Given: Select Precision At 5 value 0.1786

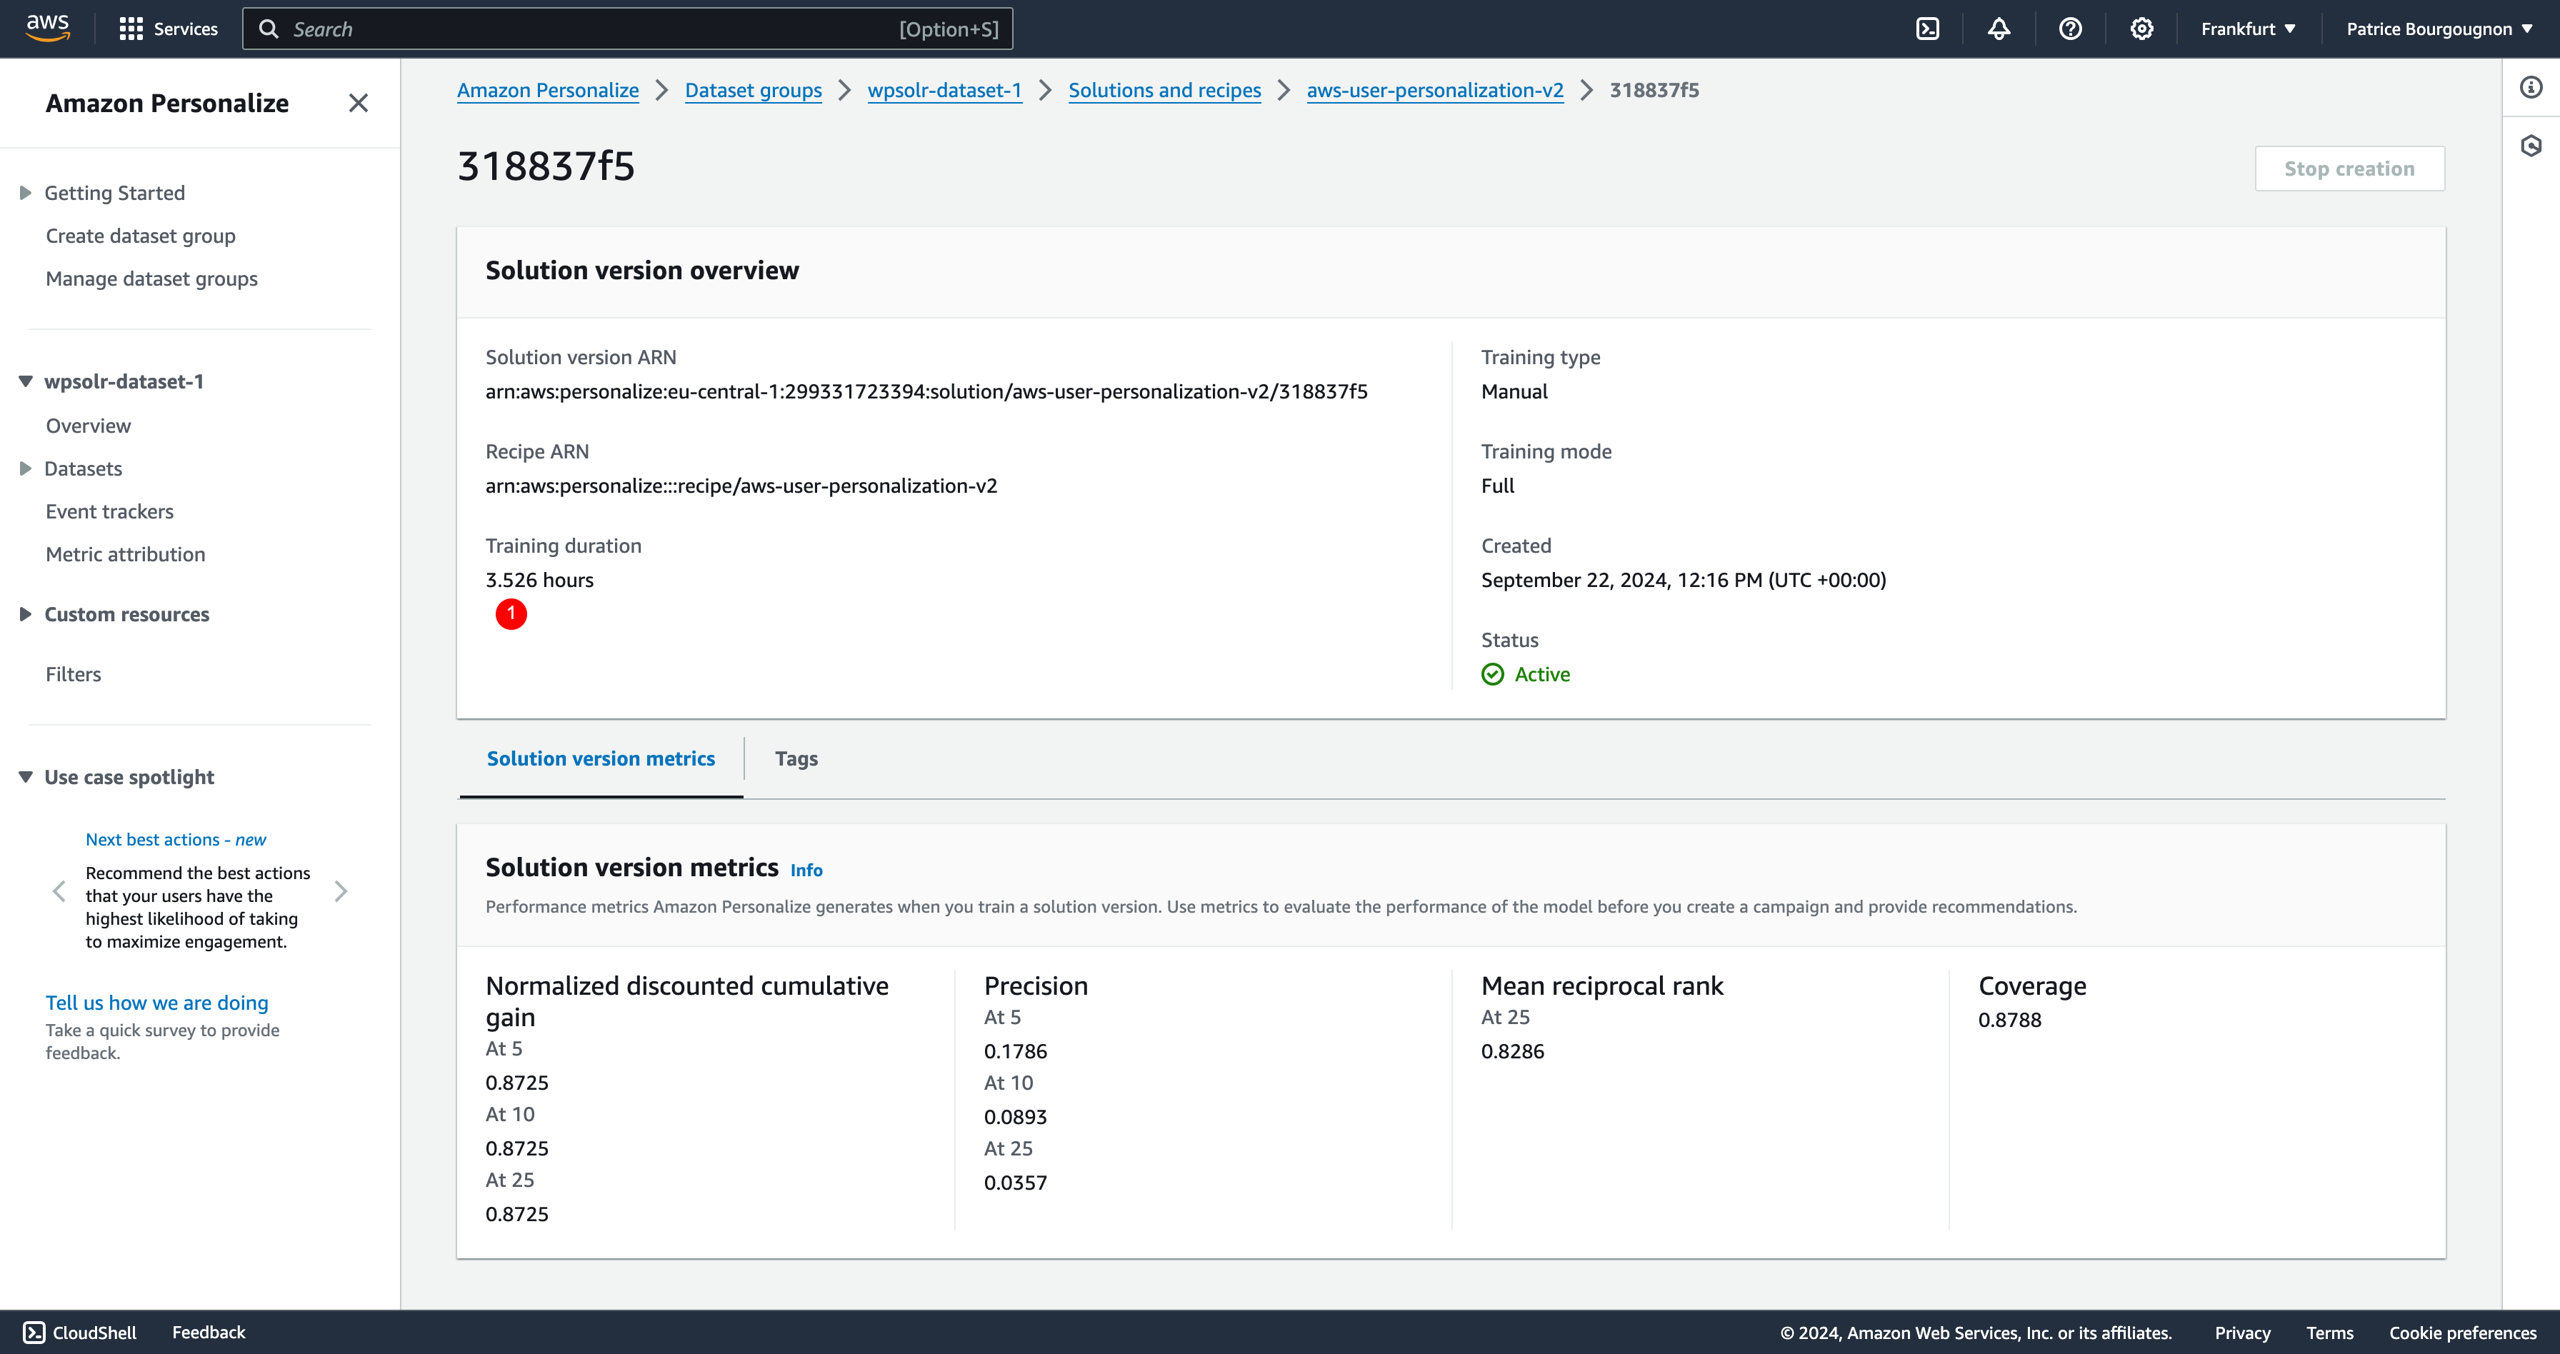Looking at the screenshot, I should [x=1016, y=1051].
